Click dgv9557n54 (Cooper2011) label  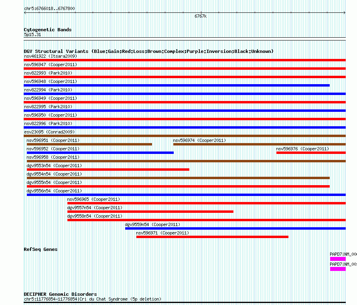[x=95, y=208]
